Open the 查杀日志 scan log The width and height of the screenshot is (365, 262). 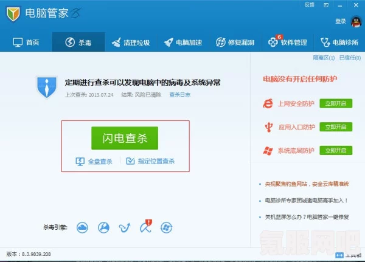[x=179, y=95]
